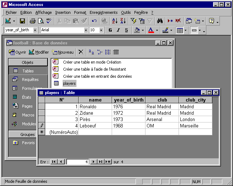Screen dimensions: 233x186
Task: Expand the font color dropdown arrow
Action: [x=157, y=30]
